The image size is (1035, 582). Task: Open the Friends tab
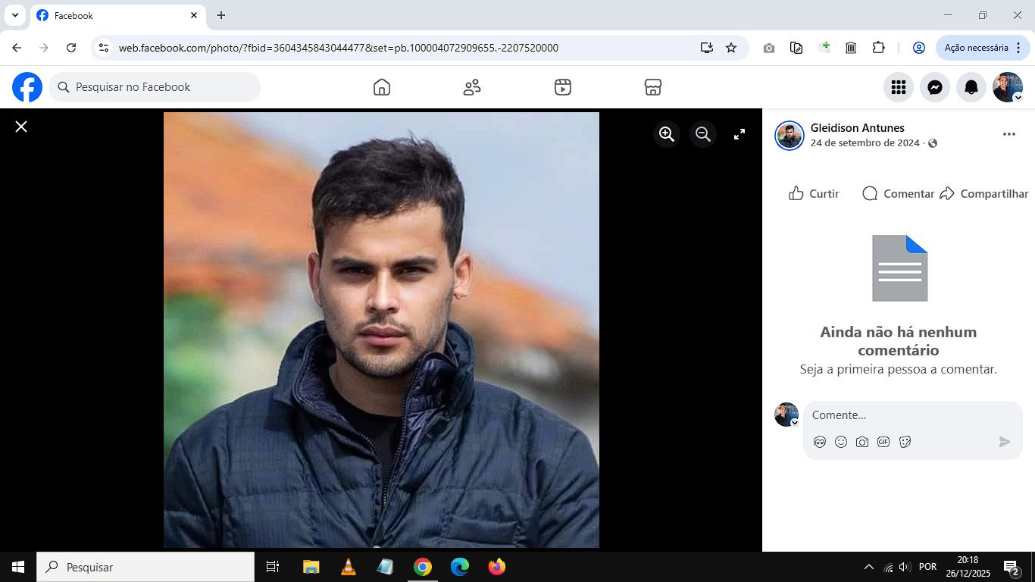(x=472, y=87)
